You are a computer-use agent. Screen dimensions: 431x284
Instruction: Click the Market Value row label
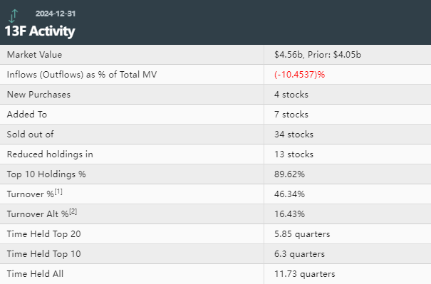point(34,55)
